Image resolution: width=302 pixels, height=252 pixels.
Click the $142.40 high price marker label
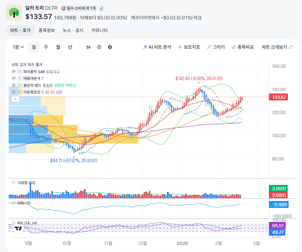pos(199,78)
